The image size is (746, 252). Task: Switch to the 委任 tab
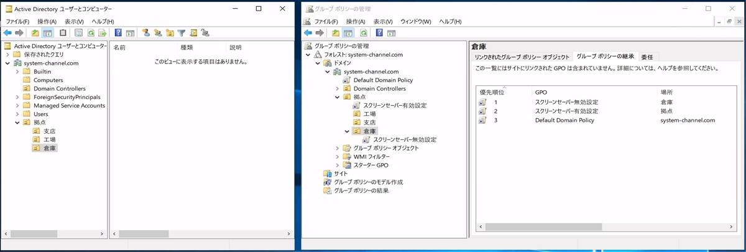coord(647,57)
